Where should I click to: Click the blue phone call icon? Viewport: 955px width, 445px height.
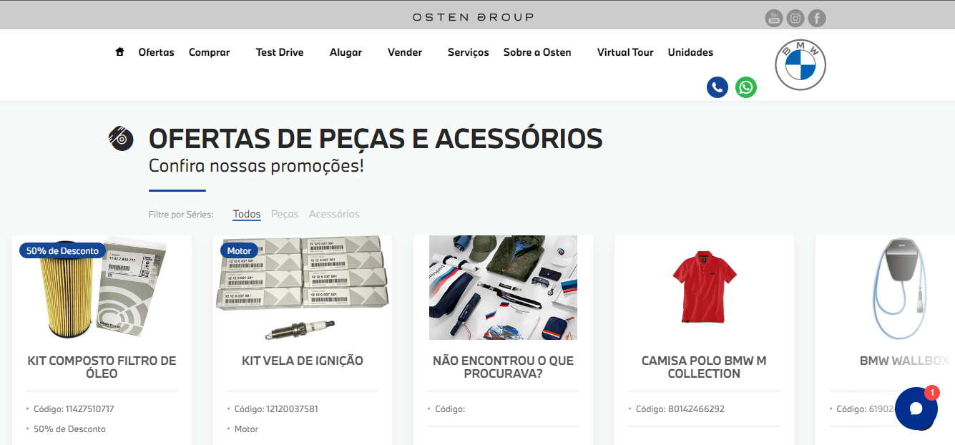pos(718,87)
